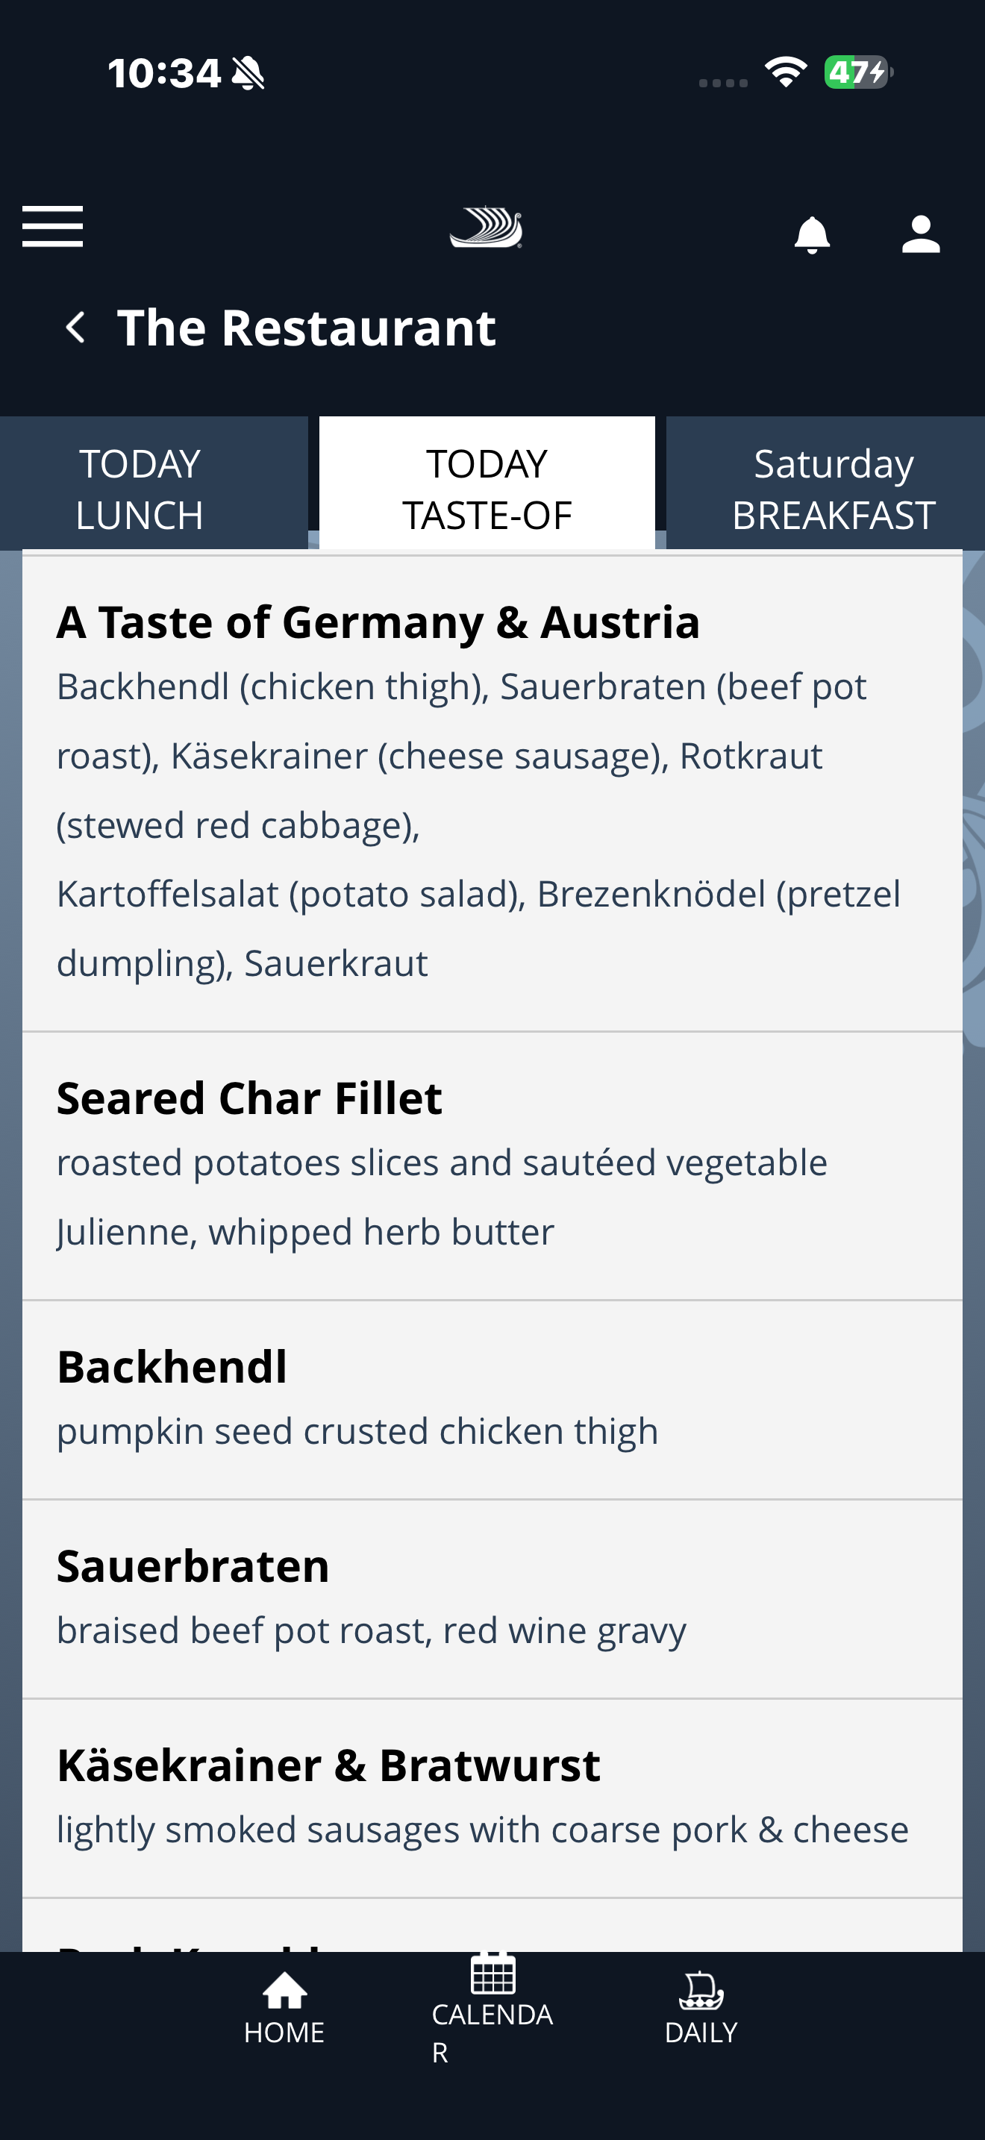The image size is (985, 2140).
Task: Open notifications bell
Action: coord(811,234)
